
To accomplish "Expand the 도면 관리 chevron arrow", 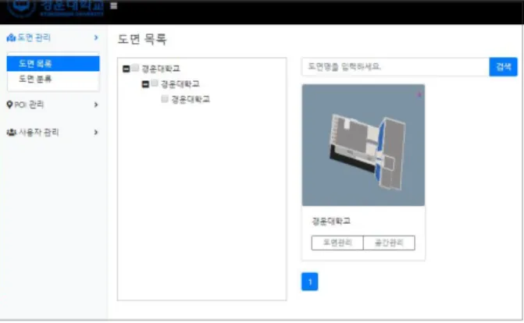I will pos(96,37).
